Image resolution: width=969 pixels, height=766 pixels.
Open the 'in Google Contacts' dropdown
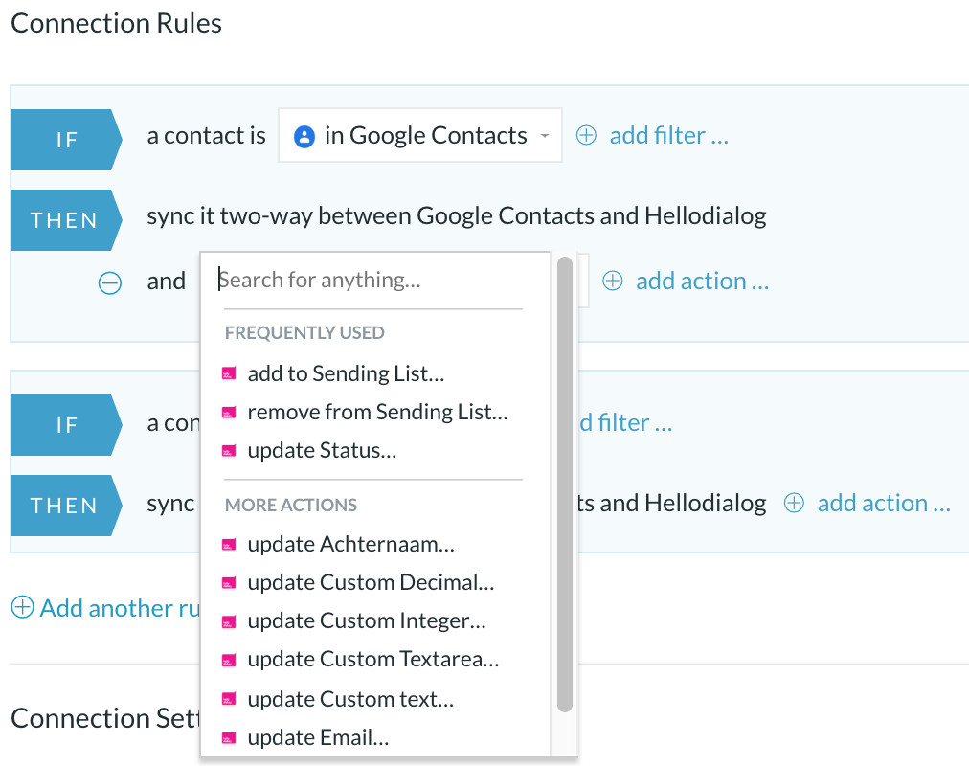click(x=420, y=135)
